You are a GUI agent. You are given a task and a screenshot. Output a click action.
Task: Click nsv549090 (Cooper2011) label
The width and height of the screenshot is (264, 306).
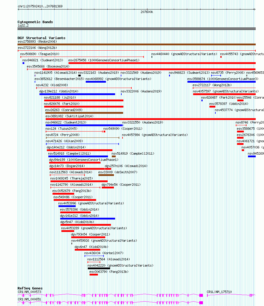point(123,129)
